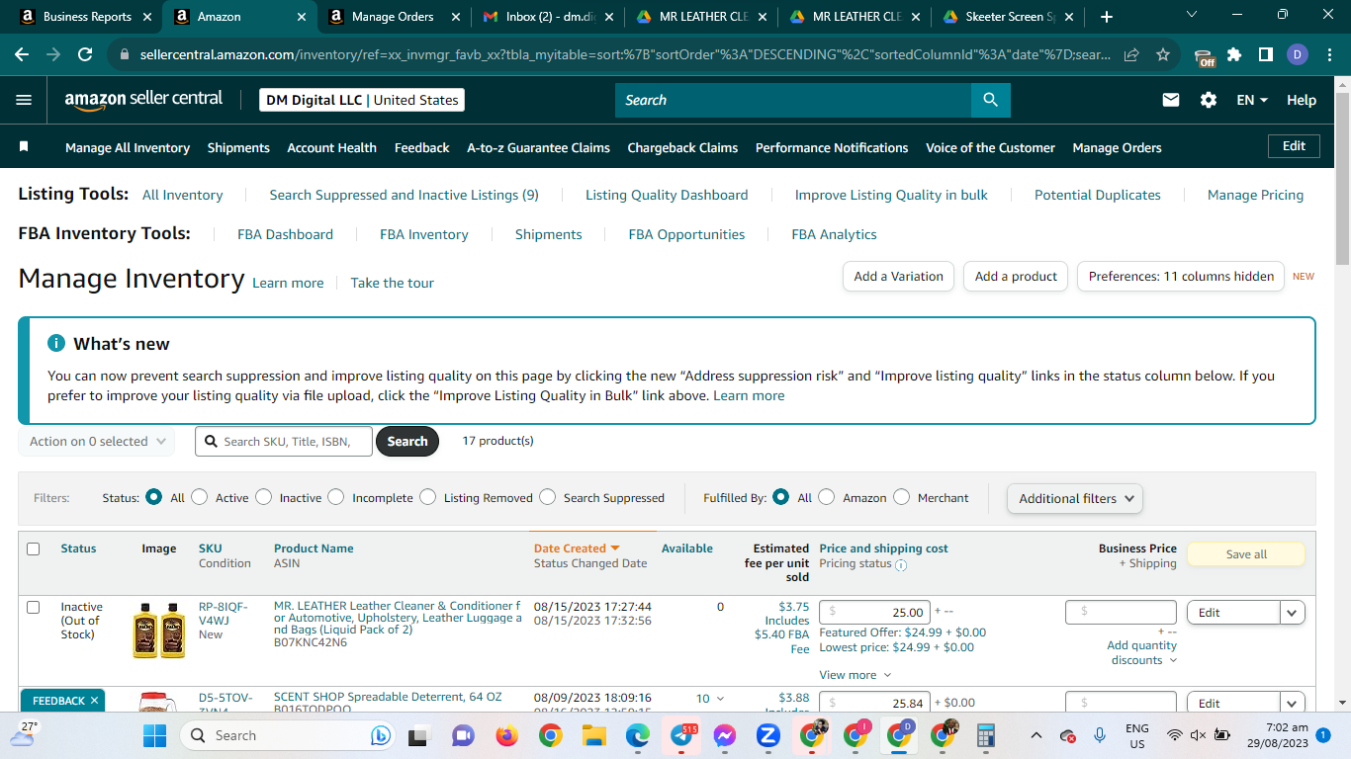Toggle the Chrome side panel icon
The image size is (1351, 759).
pyautogui.click(x=1266, y=55)
